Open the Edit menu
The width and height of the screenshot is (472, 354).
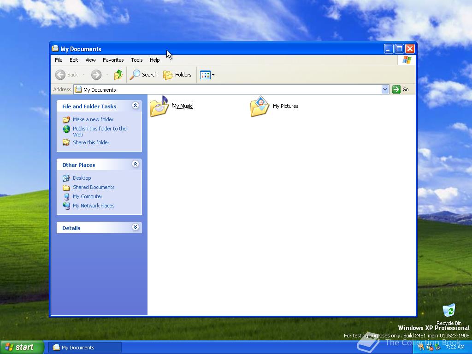pos(74,60)
